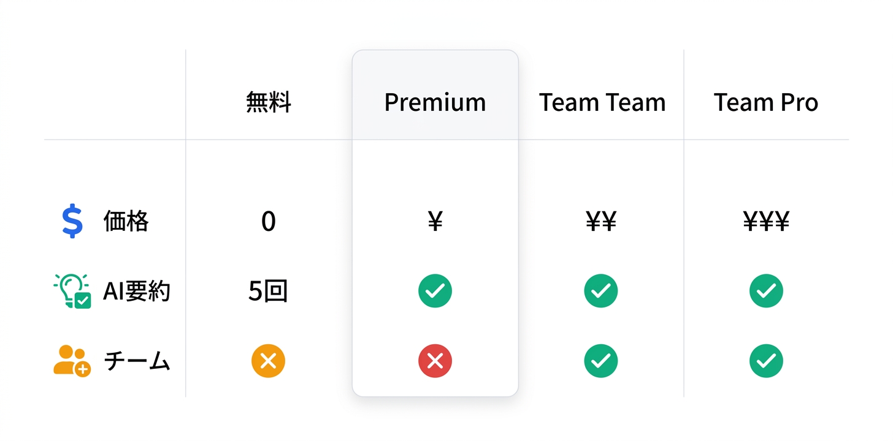Click the チーム row label text
The height and width of the screenshot is (441, 893).
pyautogui.click(x=136, y=361)
